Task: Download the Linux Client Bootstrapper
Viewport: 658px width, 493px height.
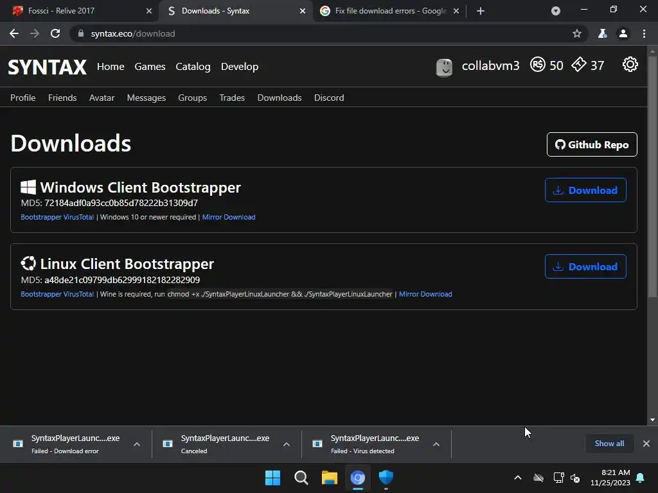Action: pos(585,266)
